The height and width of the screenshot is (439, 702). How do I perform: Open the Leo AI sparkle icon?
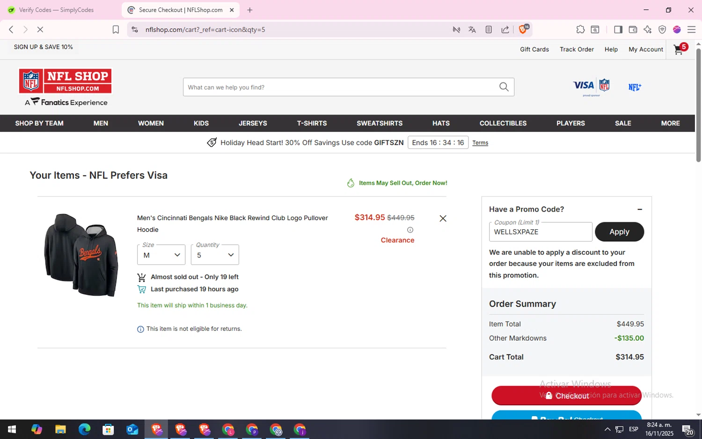(x=647, y=29)
